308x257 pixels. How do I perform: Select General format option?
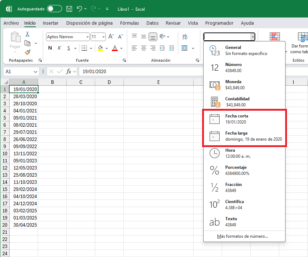click(x=244, y=50)
